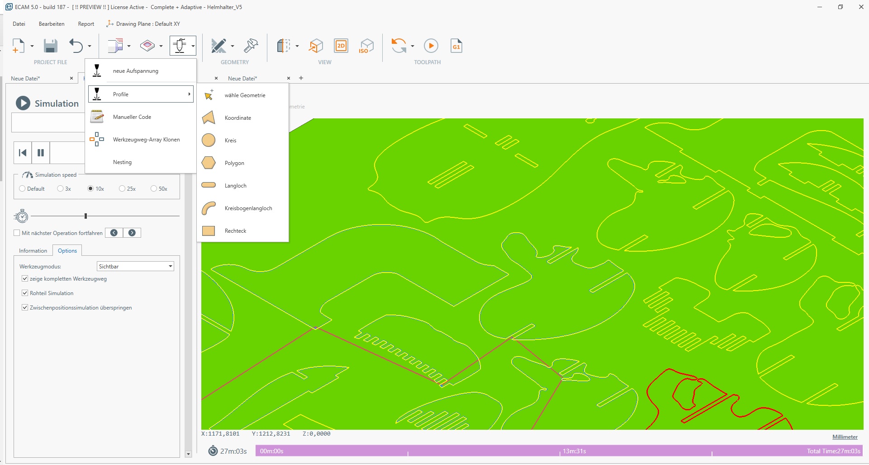Click the purple timeline at 13m:31s
This screenshot has height=465, width=869.
pyautogui.click(x=560, y=451)
